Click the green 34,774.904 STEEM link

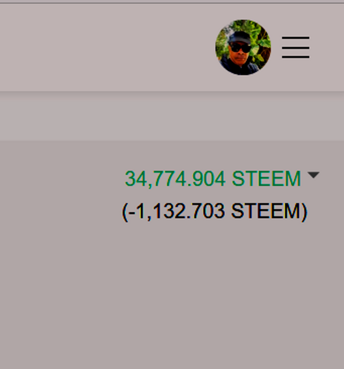coord(213,179)
